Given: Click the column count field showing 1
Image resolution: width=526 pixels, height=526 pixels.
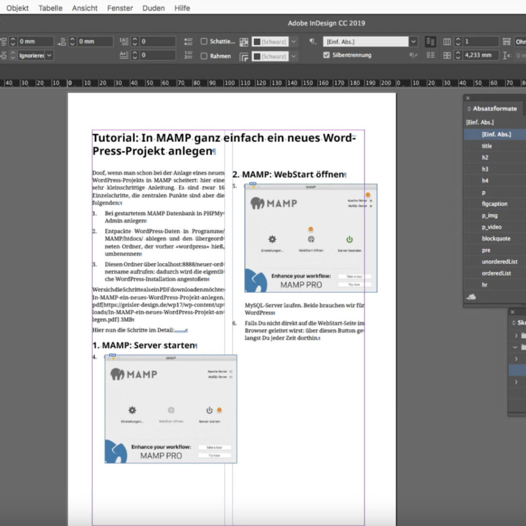Looking at the screenshot, I should (x=480, y=42).
